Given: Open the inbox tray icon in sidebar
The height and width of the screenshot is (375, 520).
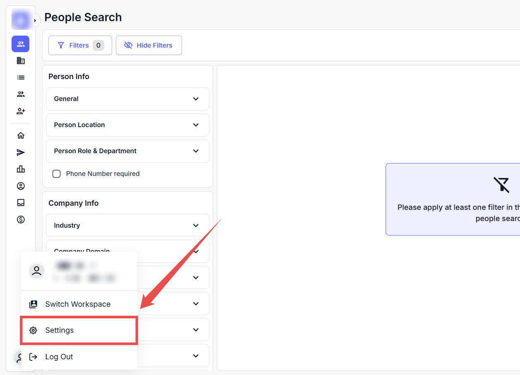Looking at the screenshot, I should 20,202.
